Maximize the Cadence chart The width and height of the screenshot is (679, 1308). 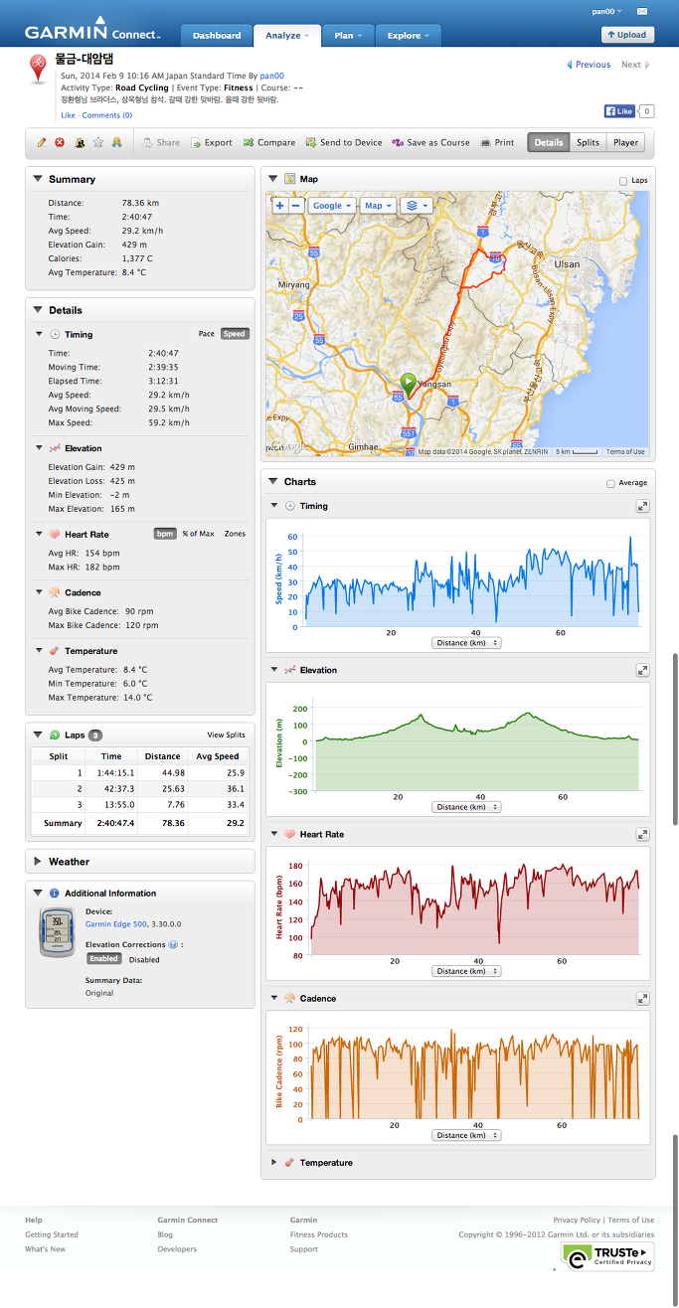(x=643, y=998)
